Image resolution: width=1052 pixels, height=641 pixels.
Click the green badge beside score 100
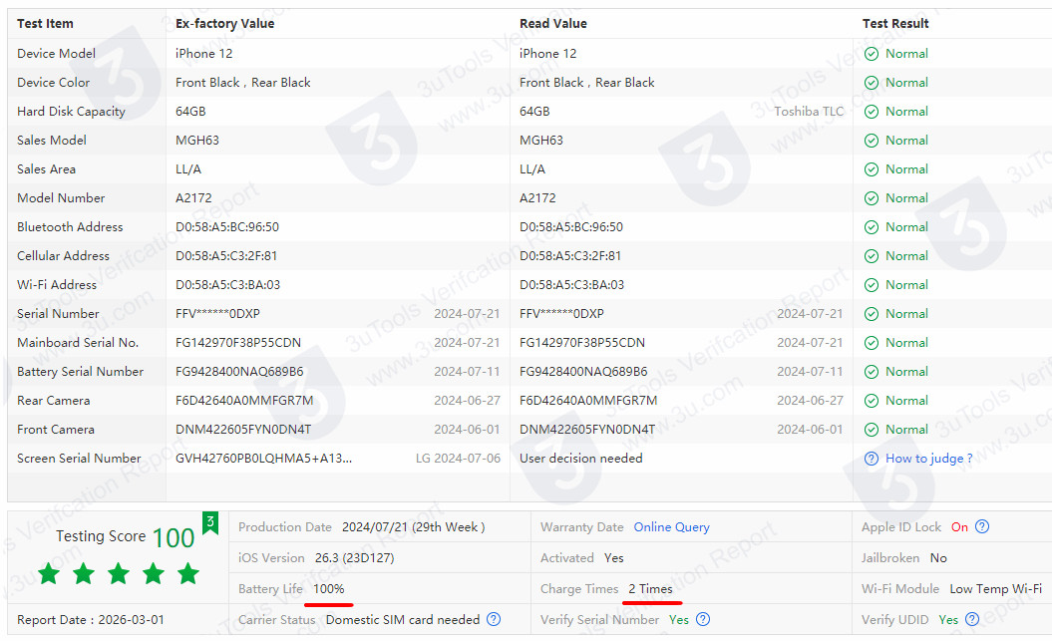pos(210,523)
